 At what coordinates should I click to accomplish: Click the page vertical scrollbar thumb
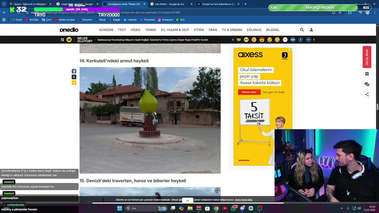coord(378,107)
